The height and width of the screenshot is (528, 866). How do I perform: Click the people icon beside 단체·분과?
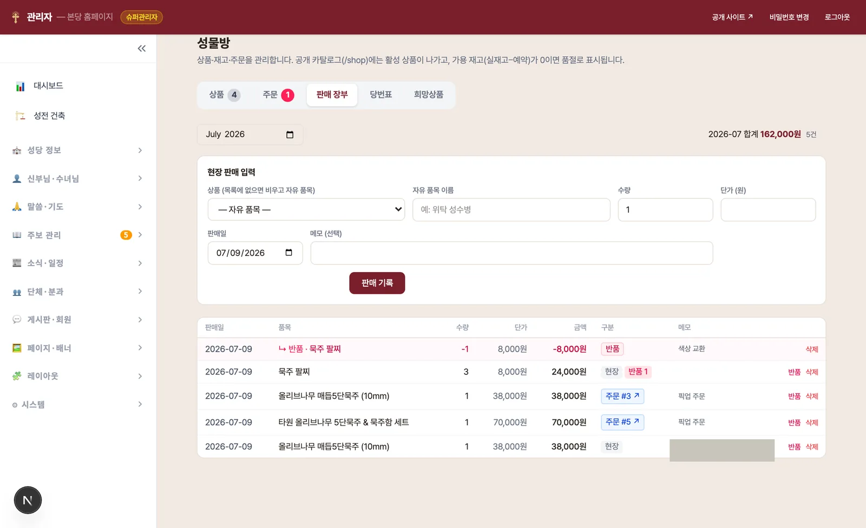click(17, 292)
